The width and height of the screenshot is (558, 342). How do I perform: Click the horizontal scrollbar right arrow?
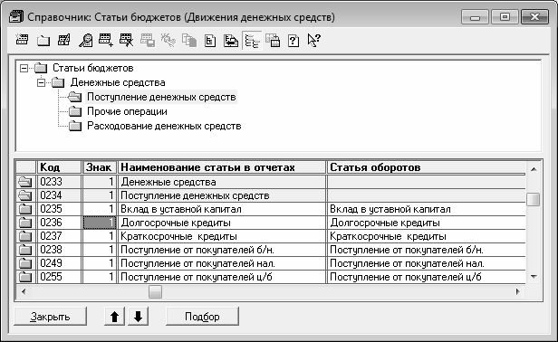coord(518,292)
